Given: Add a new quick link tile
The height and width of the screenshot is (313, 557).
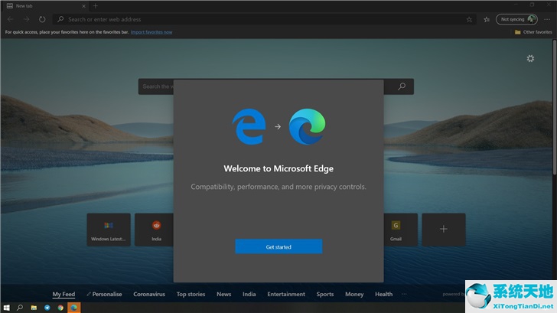Looking at the screenshot, I should 444,230.
